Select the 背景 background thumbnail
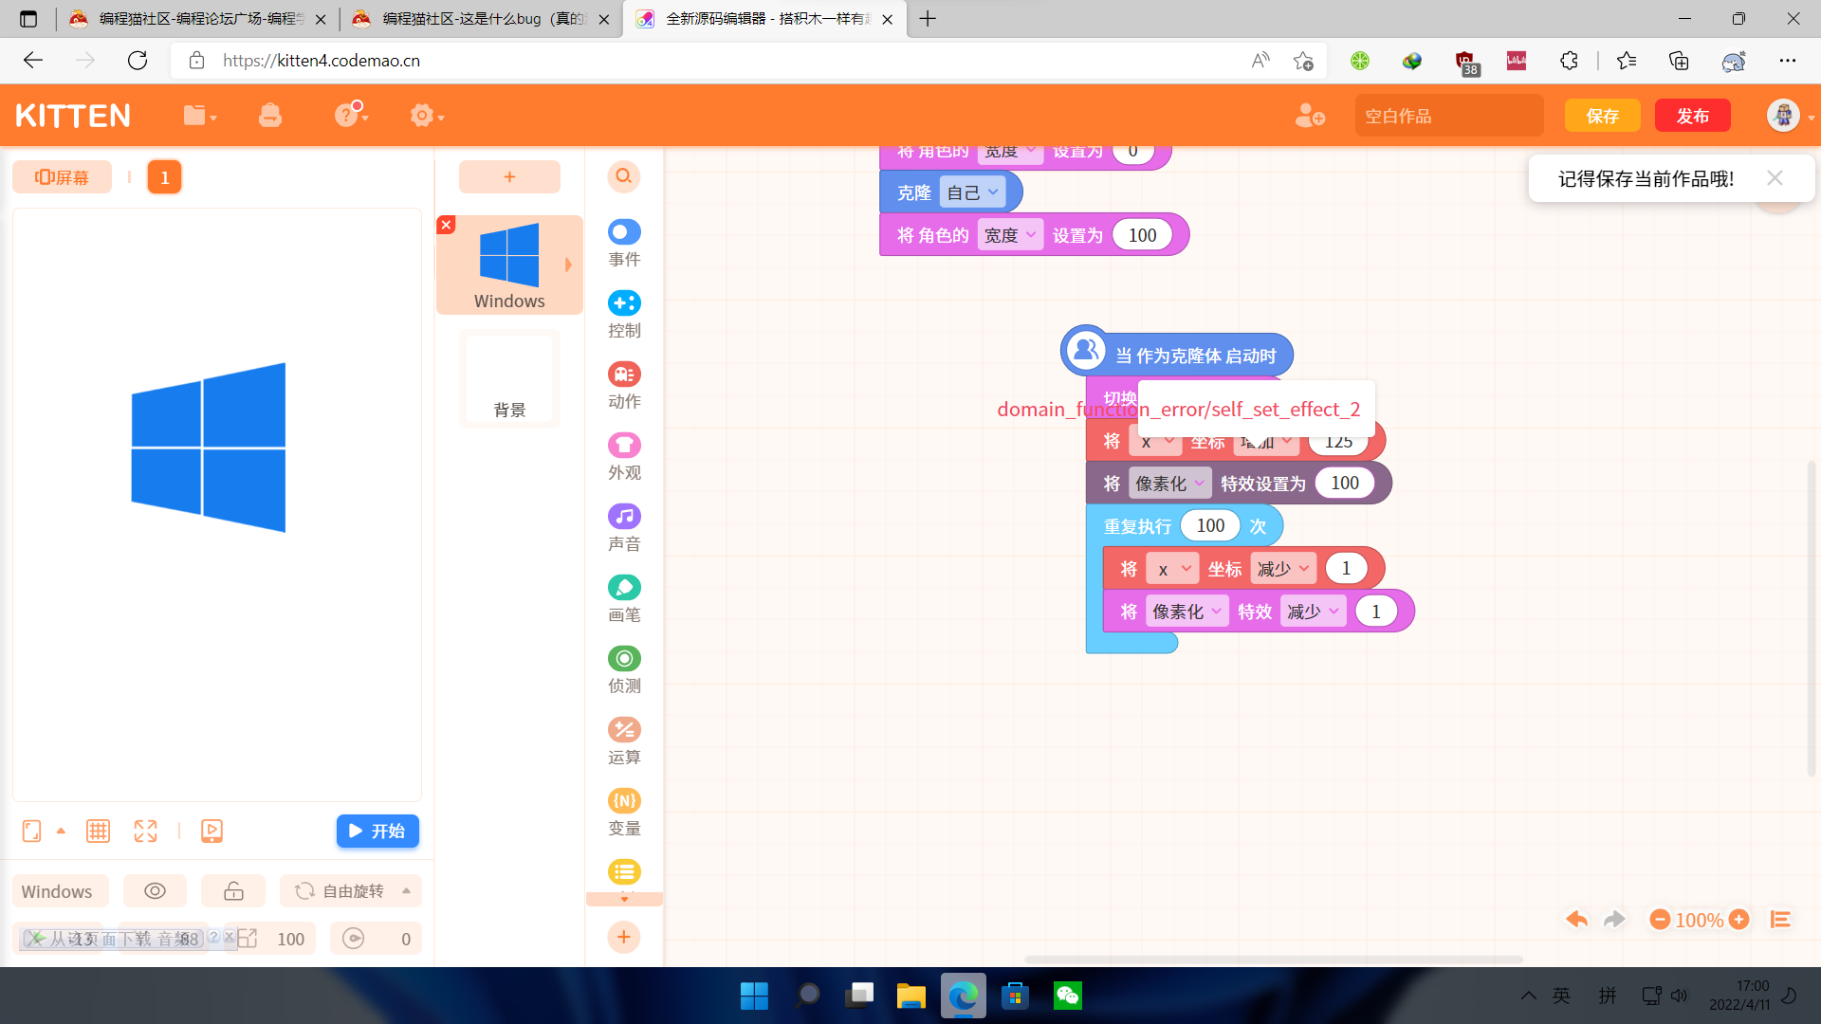This screenshot has height=1024, width=1821. tap(509, 378)
